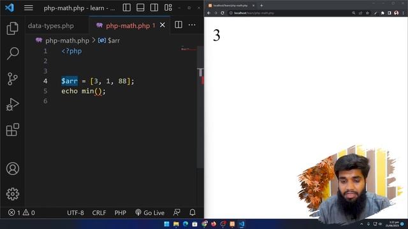Image resolution: width=408 pixels, height=229 pixels.
Task: Open the Accounts menu in activity bar
Action: click(13, 169)
